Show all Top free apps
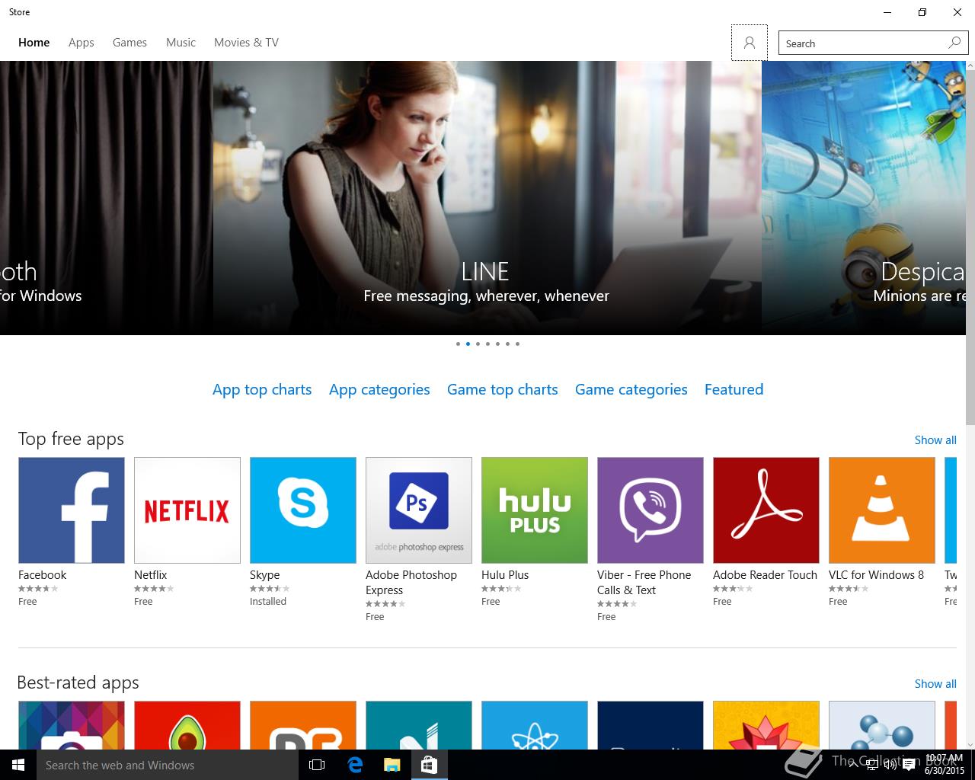The width and height of the screenshot is (975, 780). pos(935,440)
